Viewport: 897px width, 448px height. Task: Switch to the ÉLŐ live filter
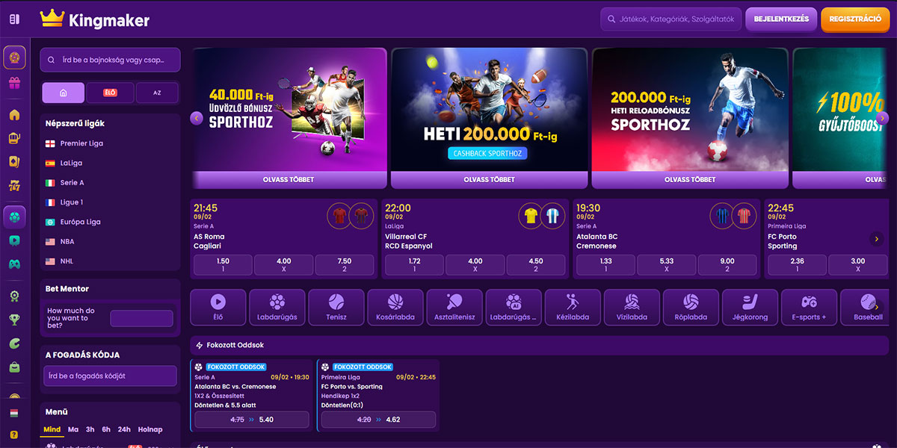pos(111,93)
